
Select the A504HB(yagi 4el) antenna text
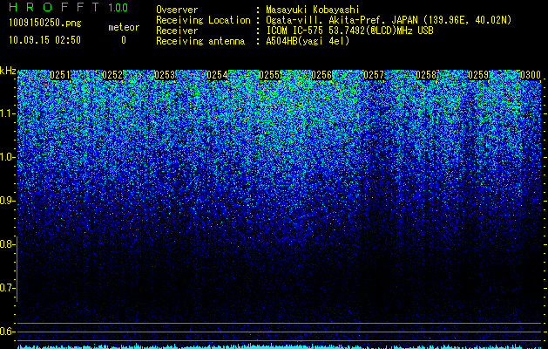click(308, 41)
